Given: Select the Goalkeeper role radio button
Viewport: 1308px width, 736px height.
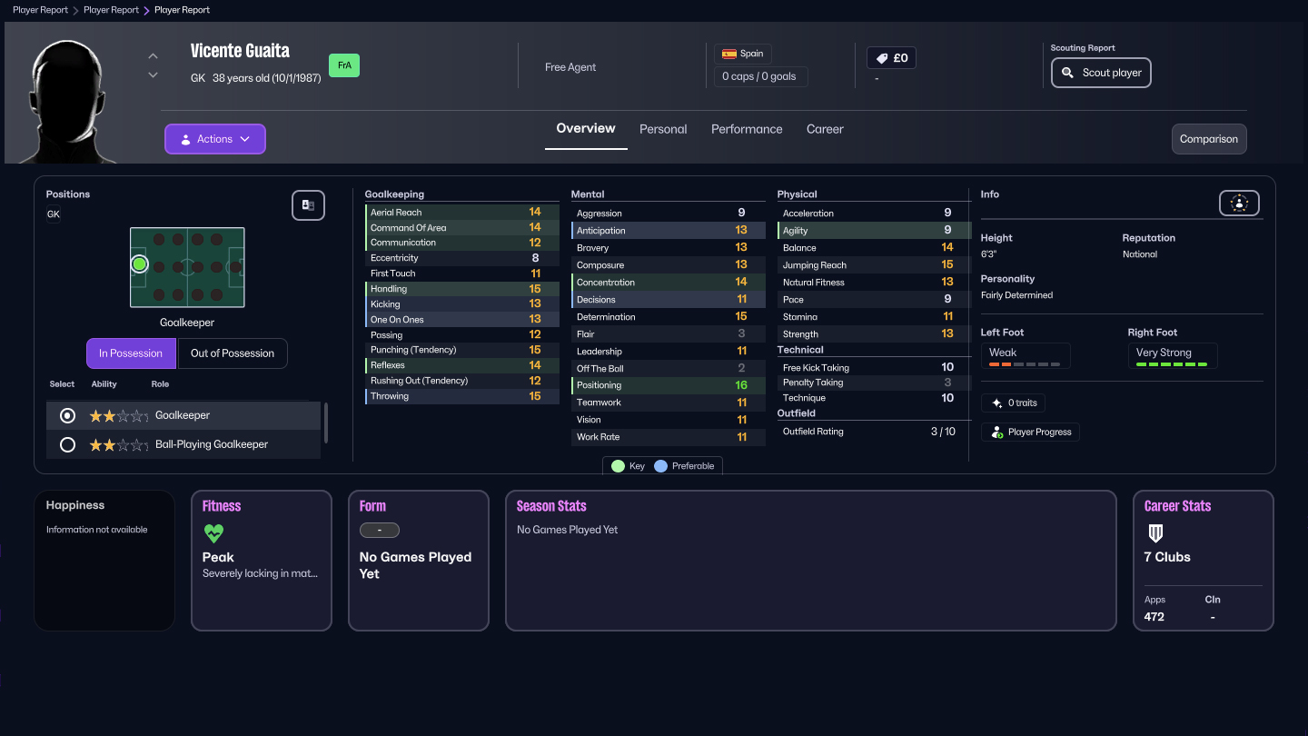Looking at the screenshot, I should coord(67,415).
